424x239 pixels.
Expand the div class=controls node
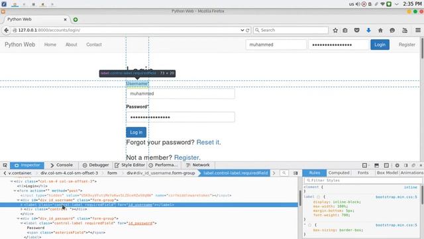[x=22, y=210]
